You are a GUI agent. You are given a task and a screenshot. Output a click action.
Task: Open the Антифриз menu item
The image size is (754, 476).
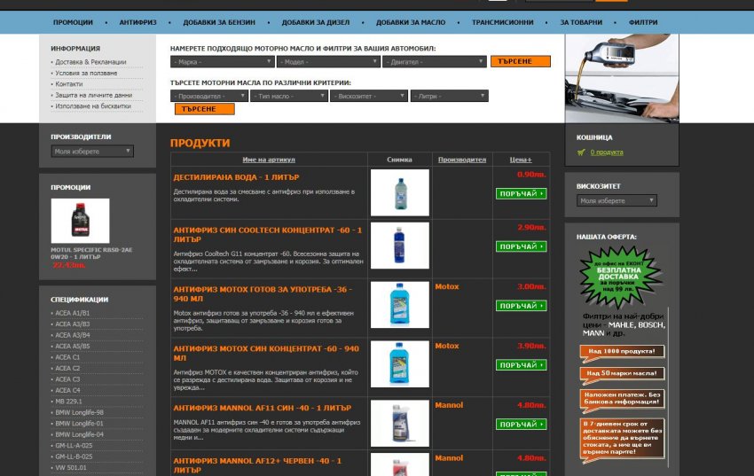[141, 22]
